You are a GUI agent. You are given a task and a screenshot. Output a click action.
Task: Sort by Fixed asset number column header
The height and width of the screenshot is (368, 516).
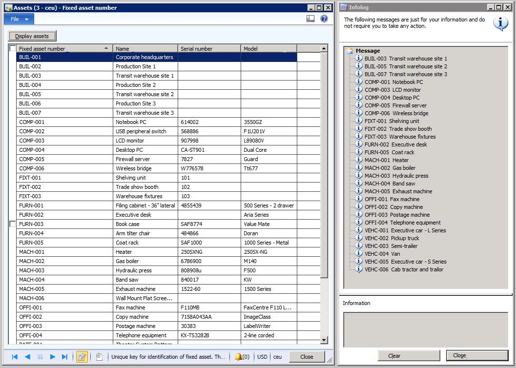64,48
